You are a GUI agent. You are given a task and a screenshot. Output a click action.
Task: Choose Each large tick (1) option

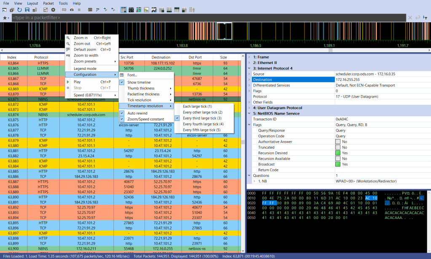tap(197, 107)
